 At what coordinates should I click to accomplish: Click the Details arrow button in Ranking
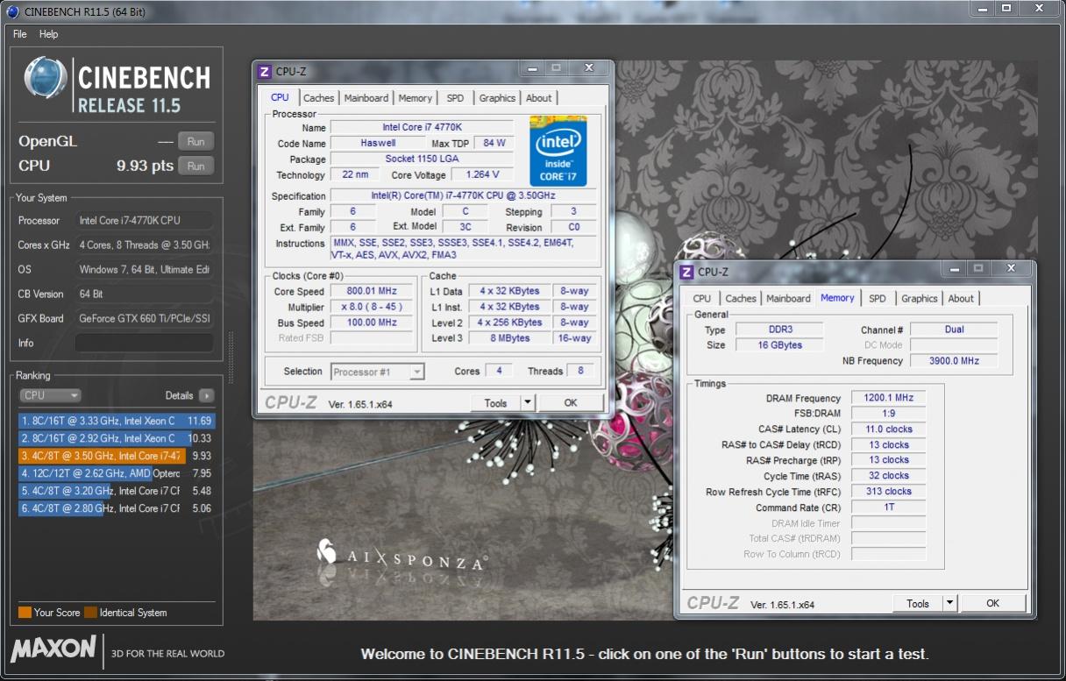206,395
